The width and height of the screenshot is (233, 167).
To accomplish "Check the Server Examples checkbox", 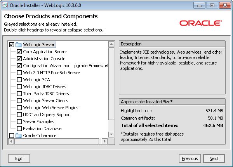I will click(19, 122).
